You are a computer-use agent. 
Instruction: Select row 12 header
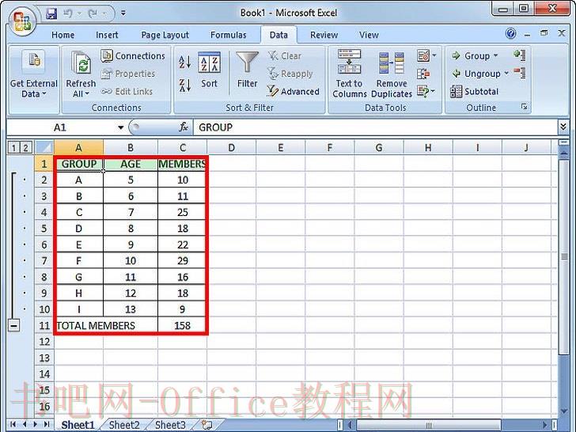coord(44,342)
